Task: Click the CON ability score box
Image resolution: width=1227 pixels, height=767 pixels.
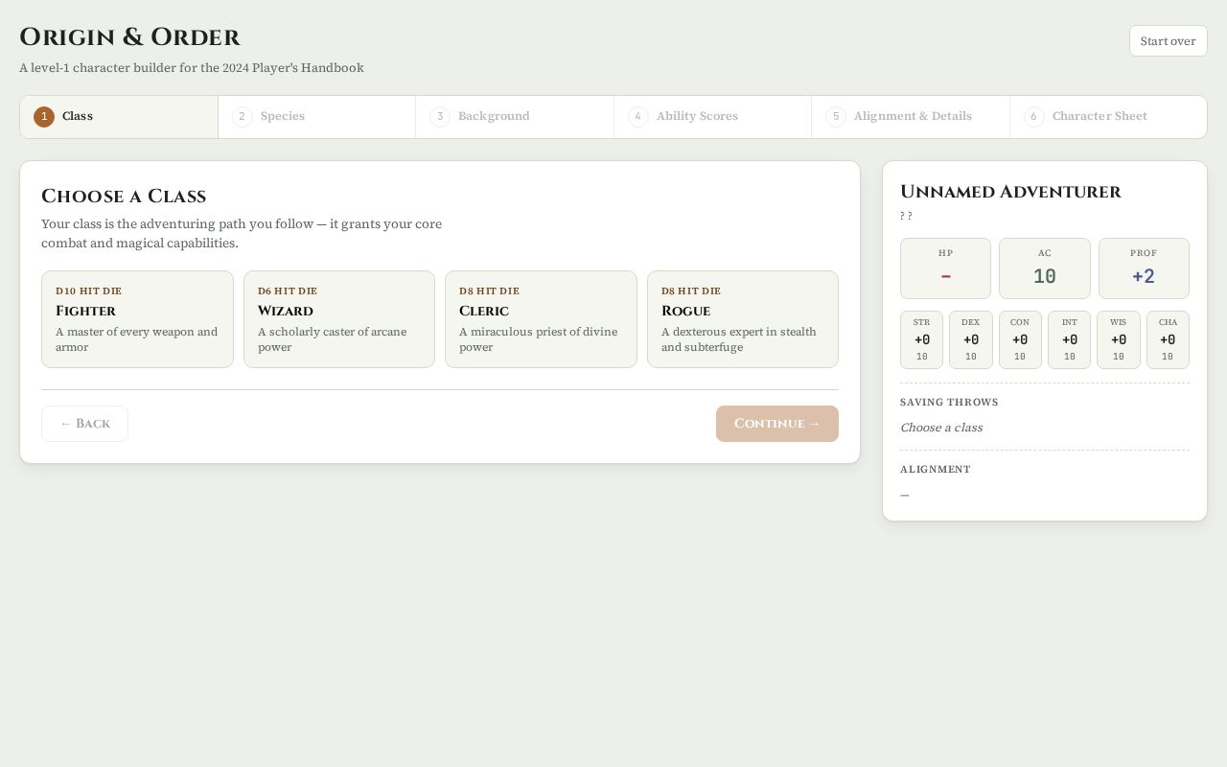Action: pos(1020,339)
